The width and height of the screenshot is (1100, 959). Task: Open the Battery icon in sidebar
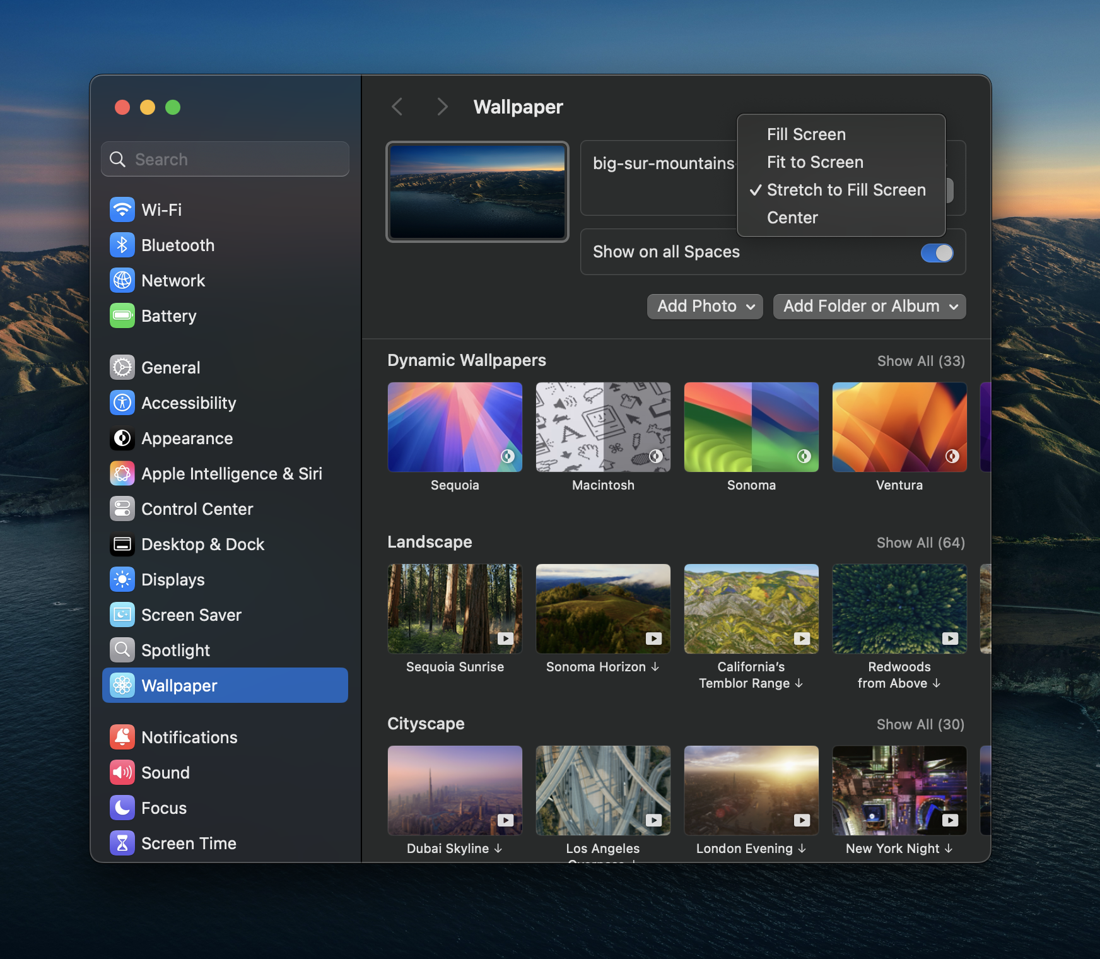coord(122,315)
